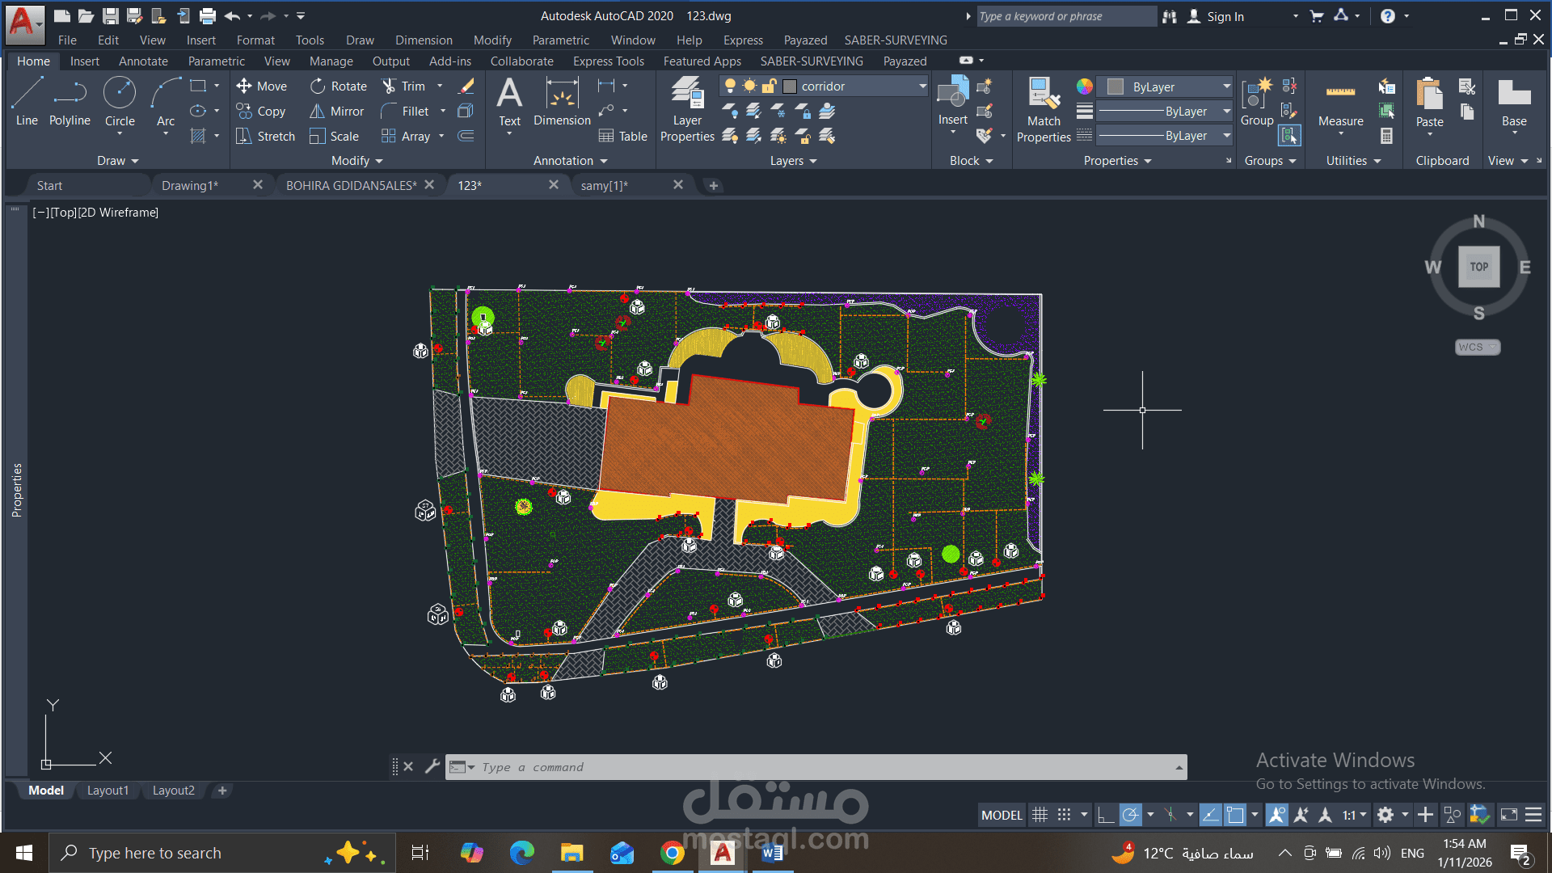Toggle drawing grid display in status bar
Screen dimensions: 1552x873
pyautogui.click(x=1040, y=815)
